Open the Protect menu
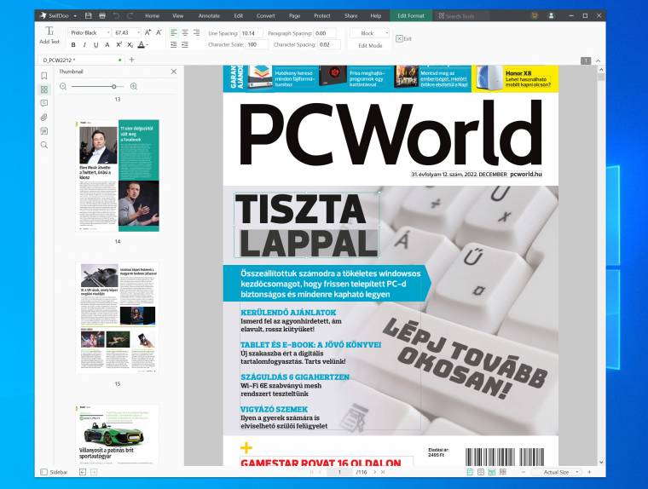This screenshot has width=648, height=489. (x=322, y=15)
